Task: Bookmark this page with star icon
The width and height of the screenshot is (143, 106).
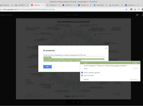Action: tap(126, 9)
